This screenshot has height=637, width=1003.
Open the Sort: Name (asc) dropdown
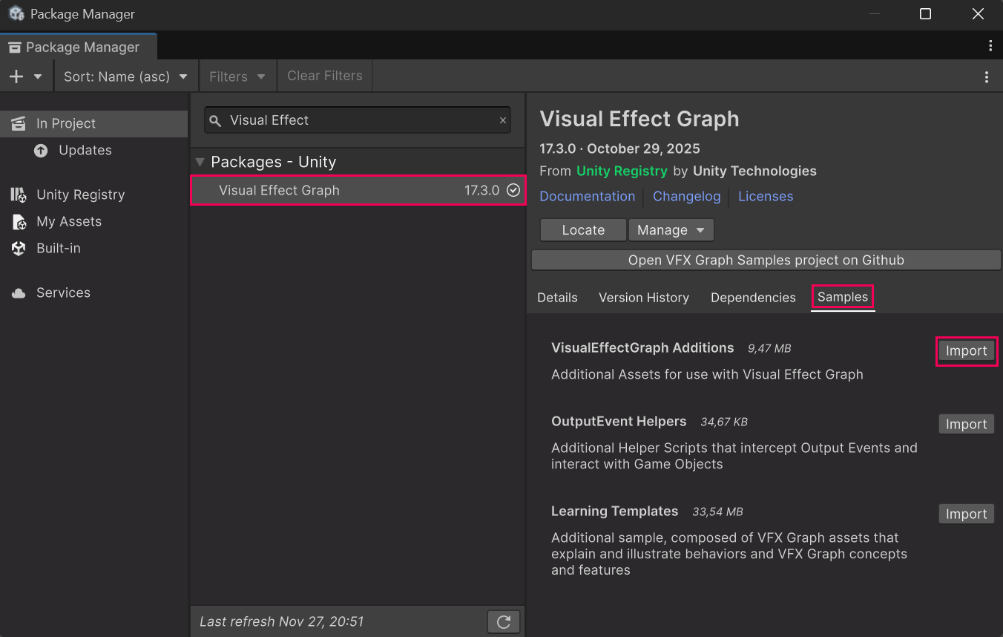[x=125, y=76]
